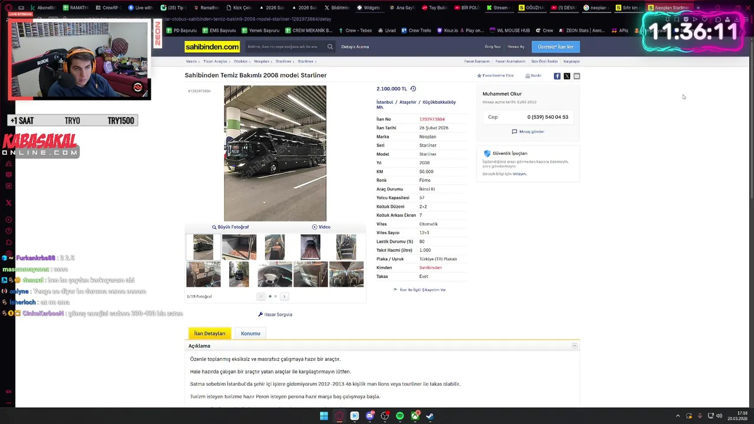Open Opera GX in taskbar

pos(339,416)
